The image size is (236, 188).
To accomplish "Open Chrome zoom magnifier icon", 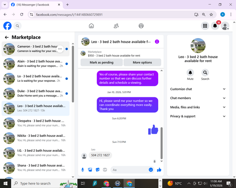I will pos(203,15).
